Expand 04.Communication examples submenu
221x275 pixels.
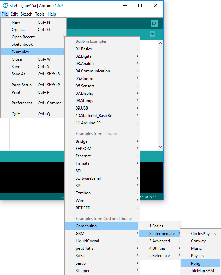(x=102, y=71)
